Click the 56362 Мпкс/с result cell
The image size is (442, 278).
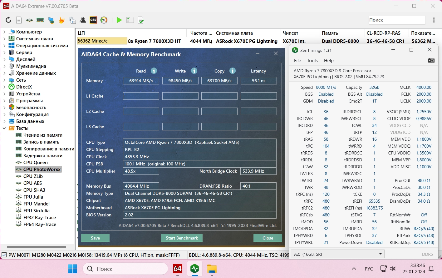(x=102, y=41)
